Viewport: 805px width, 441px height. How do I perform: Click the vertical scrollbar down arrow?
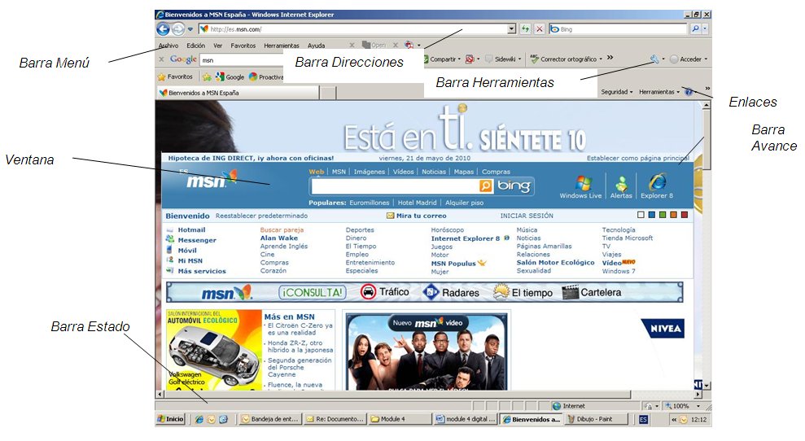pyautogui.click(x=707, y=386)
